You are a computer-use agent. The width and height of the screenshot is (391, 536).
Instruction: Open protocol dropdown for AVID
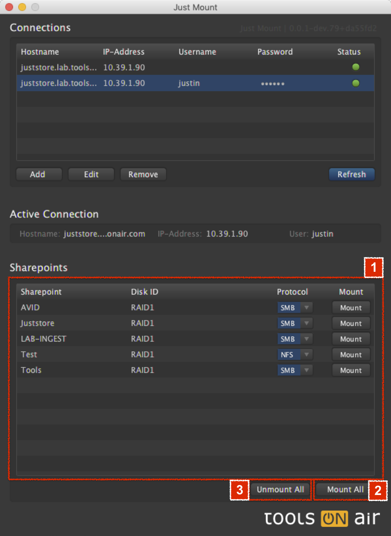click(x=295, y=308)
